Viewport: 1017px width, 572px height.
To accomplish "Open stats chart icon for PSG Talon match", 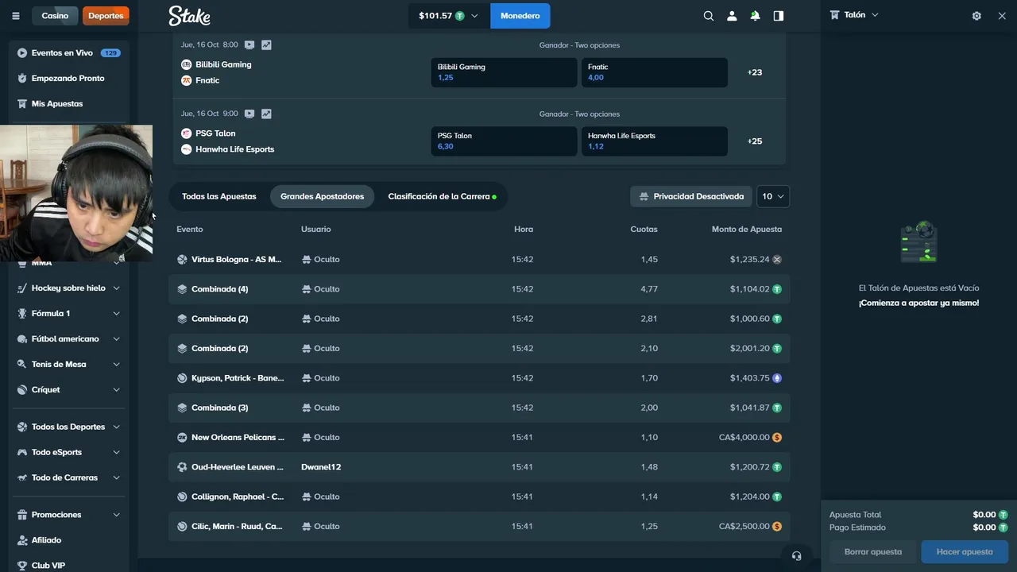I will point(266,114).
